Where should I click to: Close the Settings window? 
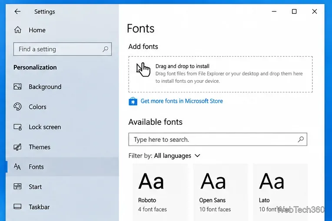click(315, 11)
